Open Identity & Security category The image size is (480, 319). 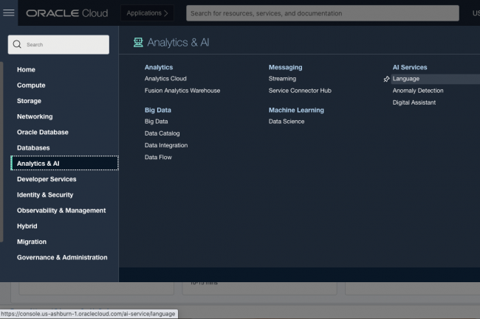coord(45,194)
